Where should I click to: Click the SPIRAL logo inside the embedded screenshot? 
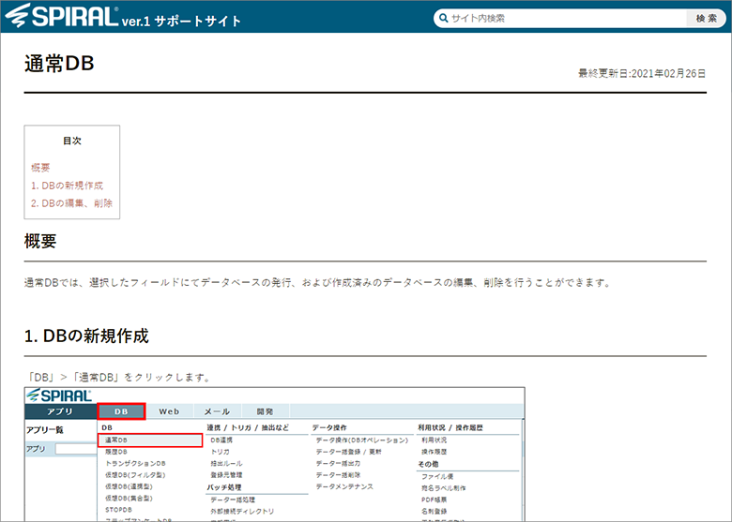coord(59,395)
